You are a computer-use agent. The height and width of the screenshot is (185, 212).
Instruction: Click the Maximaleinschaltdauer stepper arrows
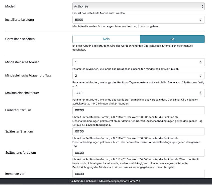[201, 93]
